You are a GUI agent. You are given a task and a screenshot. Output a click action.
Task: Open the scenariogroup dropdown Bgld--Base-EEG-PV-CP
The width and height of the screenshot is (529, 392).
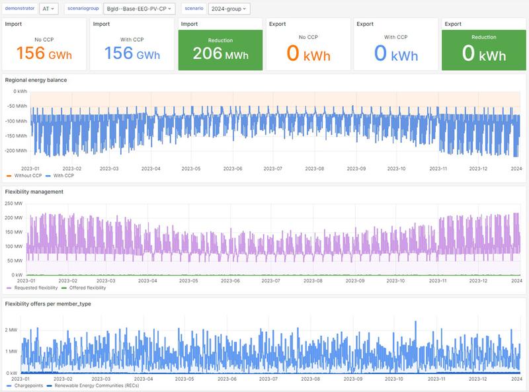click(x=139, y=9)
